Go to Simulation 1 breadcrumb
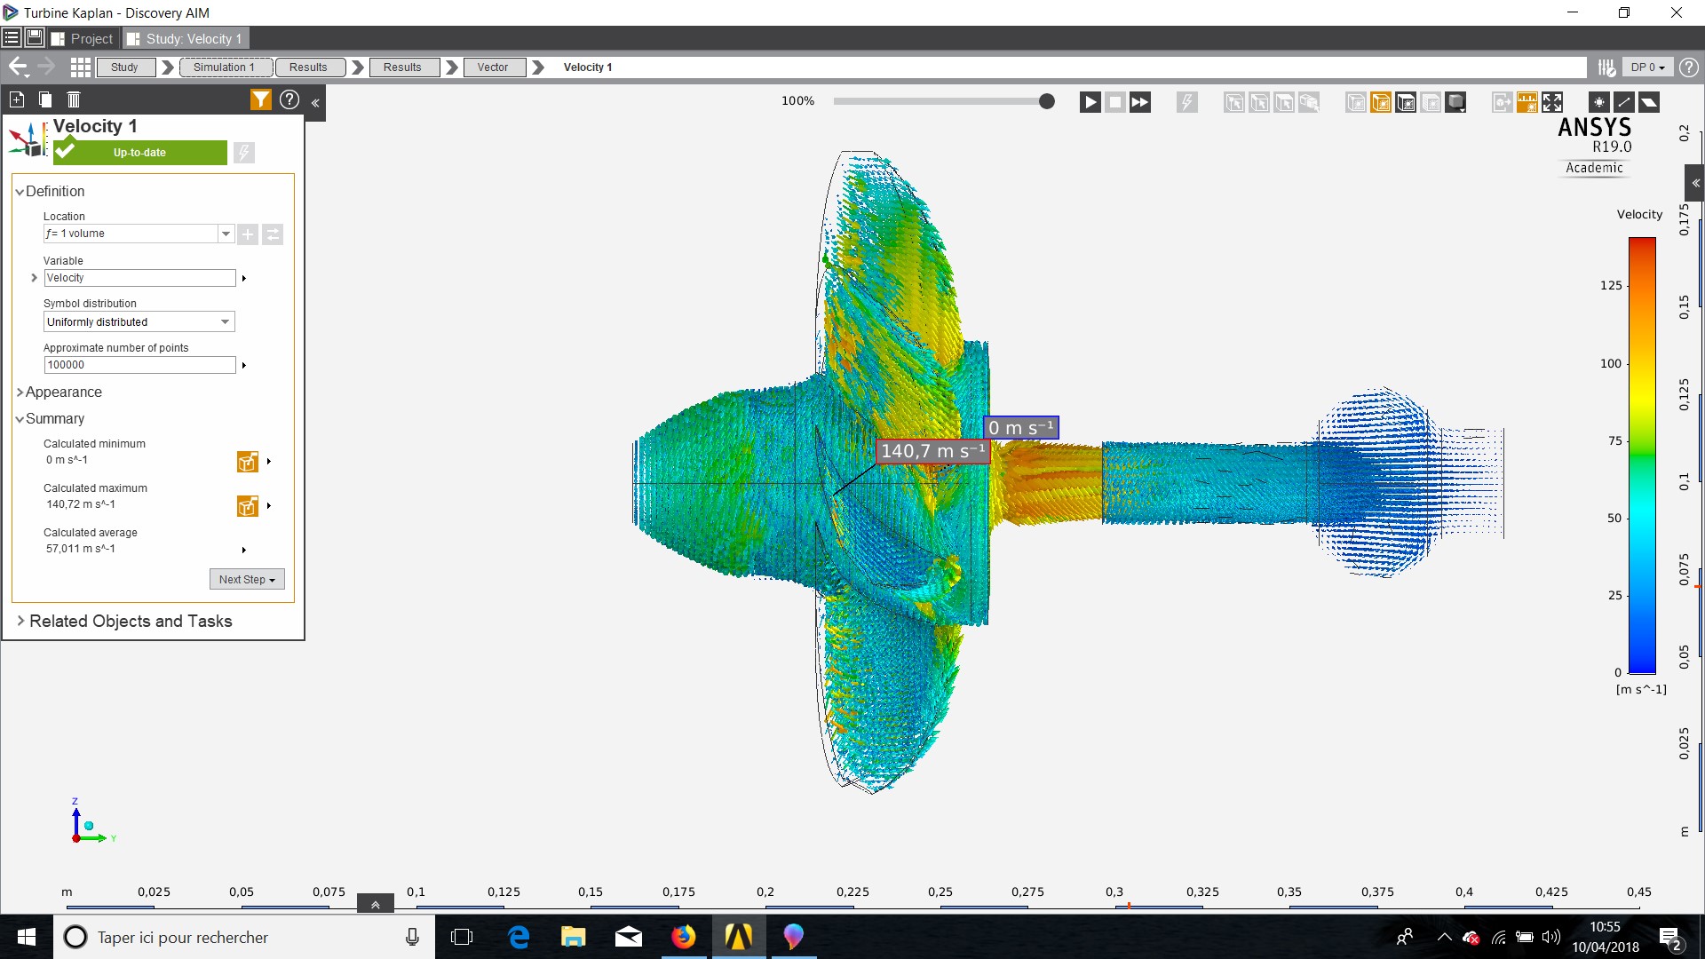 224,67
